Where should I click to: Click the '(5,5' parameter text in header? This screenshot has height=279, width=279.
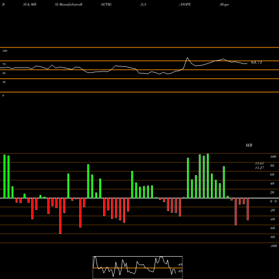[143, 4]
